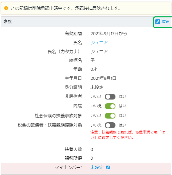Viewport: 172px width, 175px height.
Task: Click the small edit icon next to マイナンバー 未設定
Action: coord(108,168)
